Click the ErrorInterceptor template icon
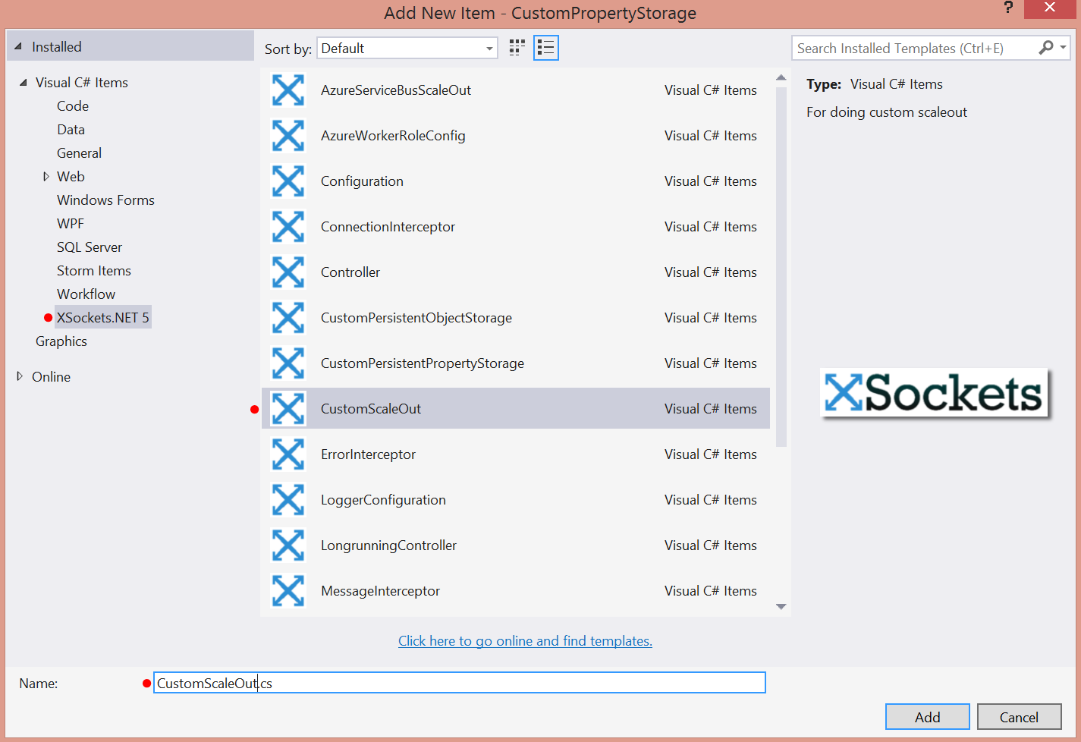The height and width of the screenshot is (742, 1081). (x=288, y=454)
